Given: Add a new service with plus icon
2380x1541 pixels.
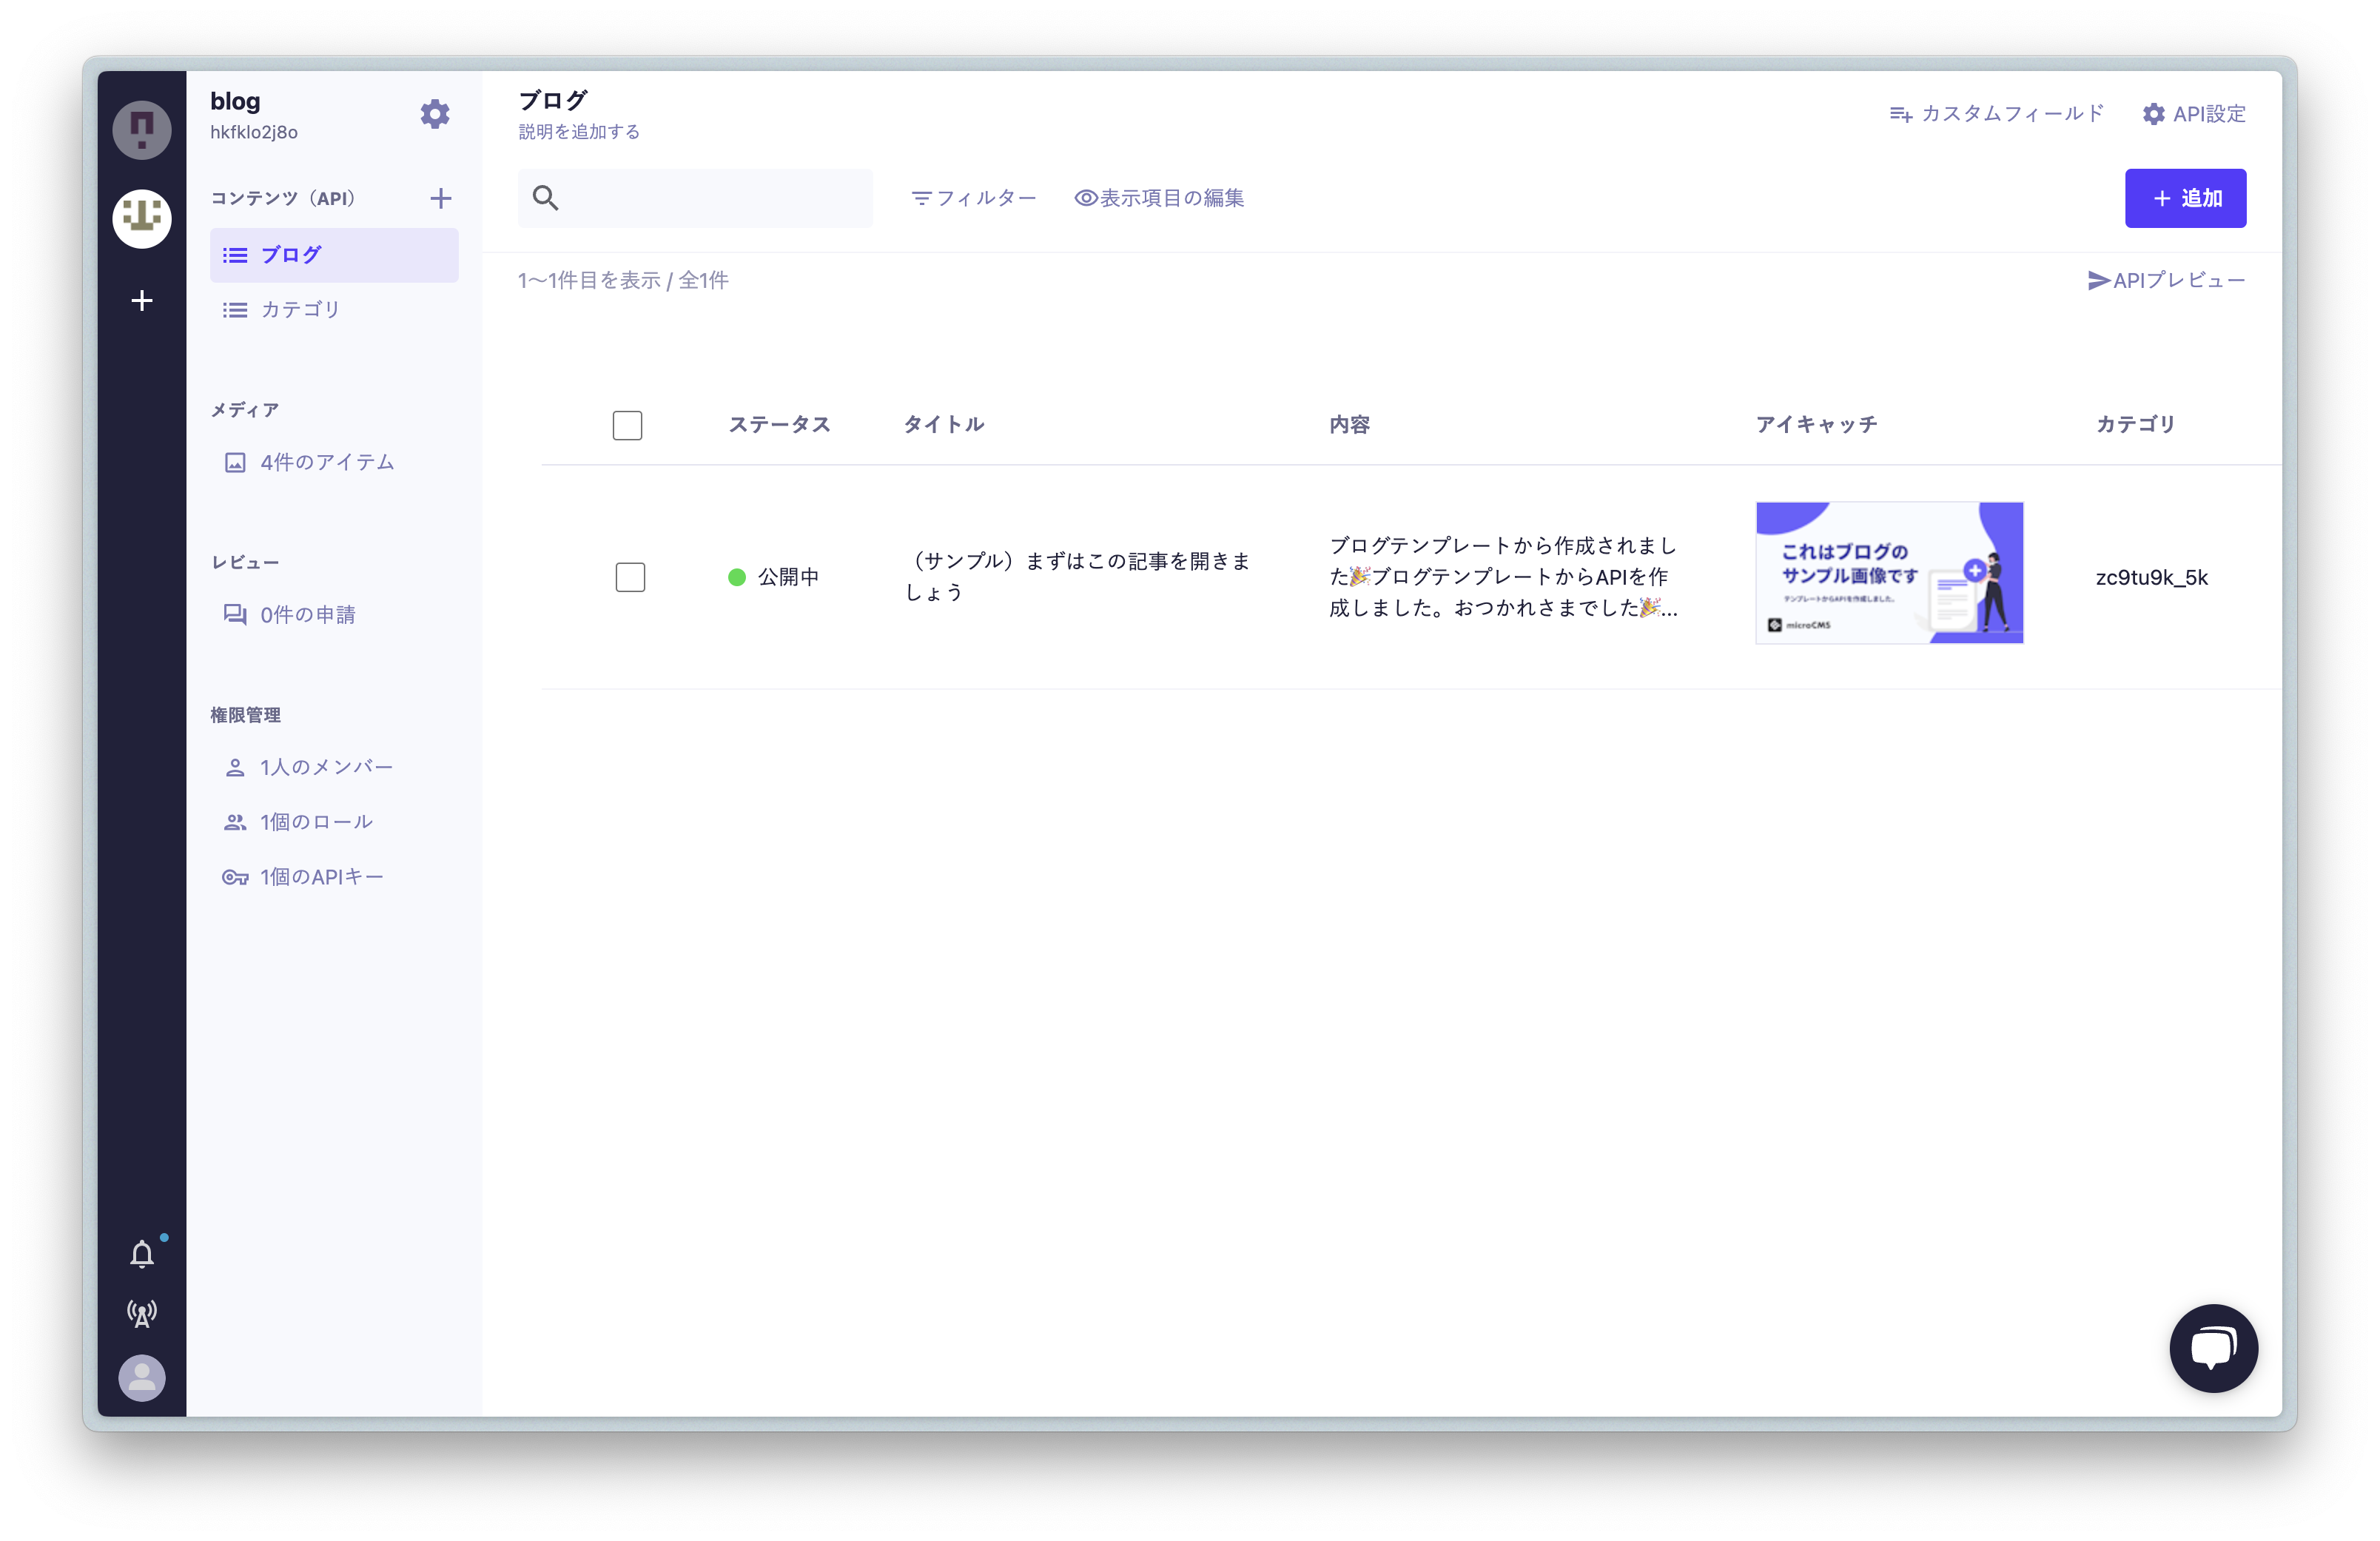Looking at the screenshot, I should [142, 301].
